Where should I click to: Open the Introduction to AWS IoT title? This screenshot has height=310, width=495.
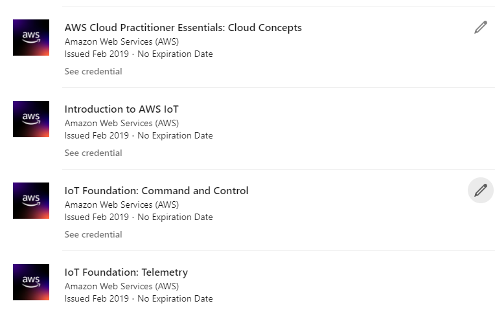122,109
